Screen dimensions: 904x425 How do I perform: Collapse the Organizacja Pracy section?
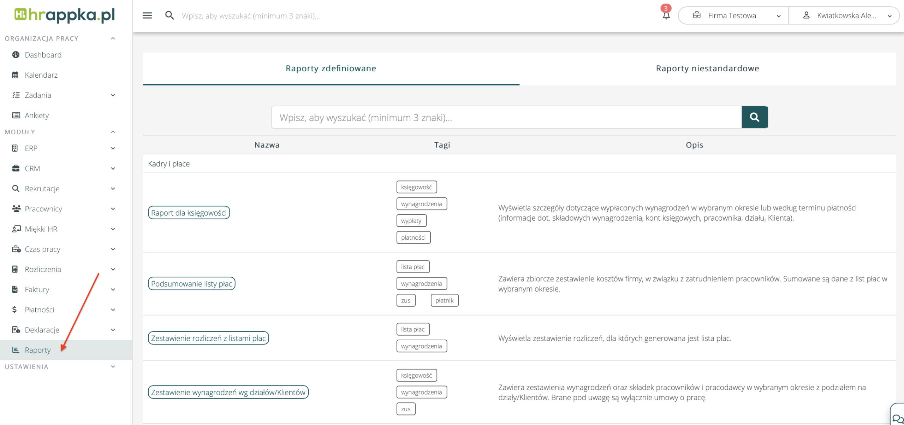(113, 38)
